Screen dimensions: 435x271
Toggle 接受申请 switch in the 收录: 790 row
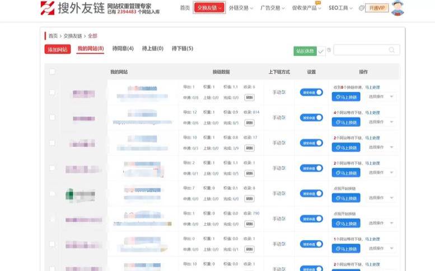tap(311, 218)
